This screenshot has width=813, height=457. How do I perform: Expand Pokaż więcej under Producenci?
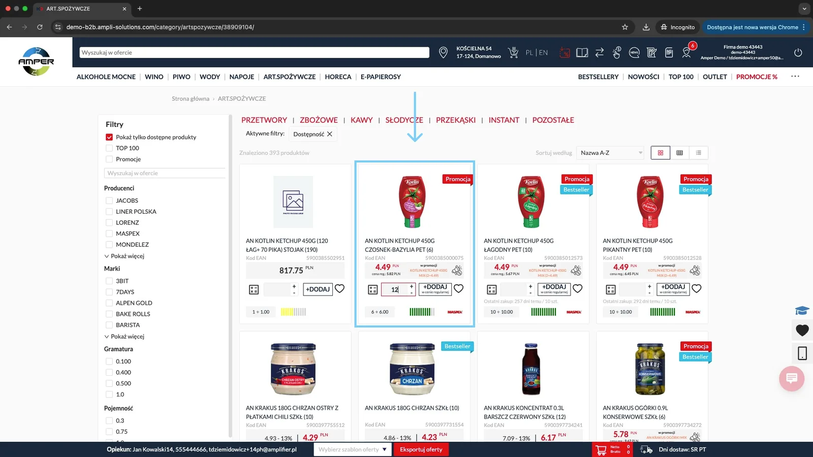pos(124,256)
